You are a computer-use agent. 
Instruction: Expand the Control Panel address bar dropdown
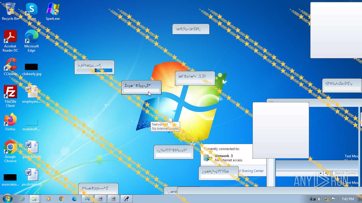pyautogui.click(x=320, y=173)
